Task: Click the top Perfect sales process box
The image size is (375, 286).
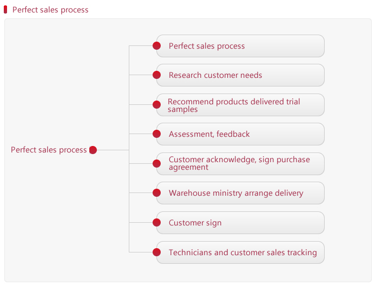Action: 240,46
